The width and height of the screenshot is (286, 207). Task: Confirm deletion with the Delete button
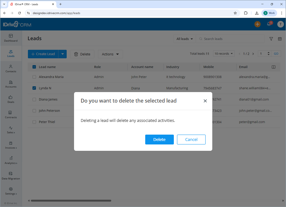[159, 139]
